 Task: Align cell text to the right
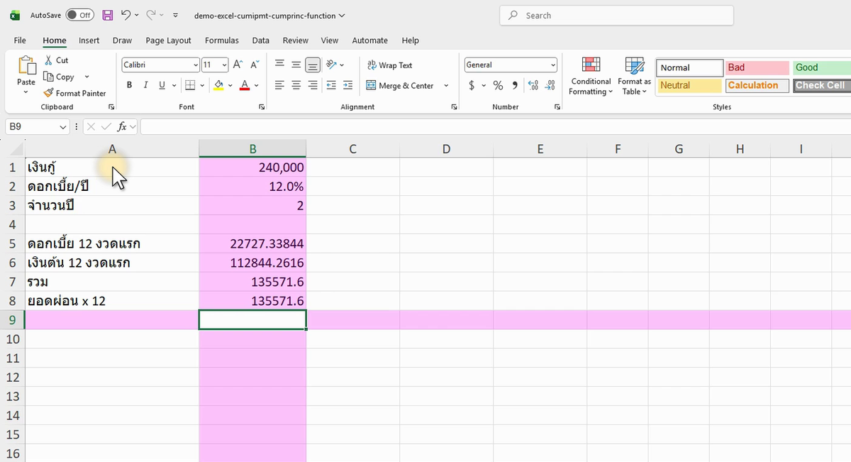[312, 85]
